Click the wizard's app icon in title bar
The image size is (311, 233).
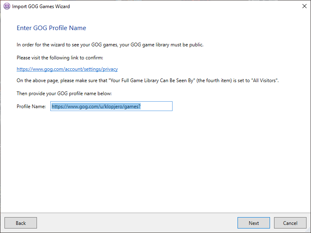[7, 7]
